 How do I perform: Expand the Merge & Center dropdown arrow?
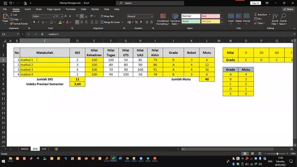[123, 22]
